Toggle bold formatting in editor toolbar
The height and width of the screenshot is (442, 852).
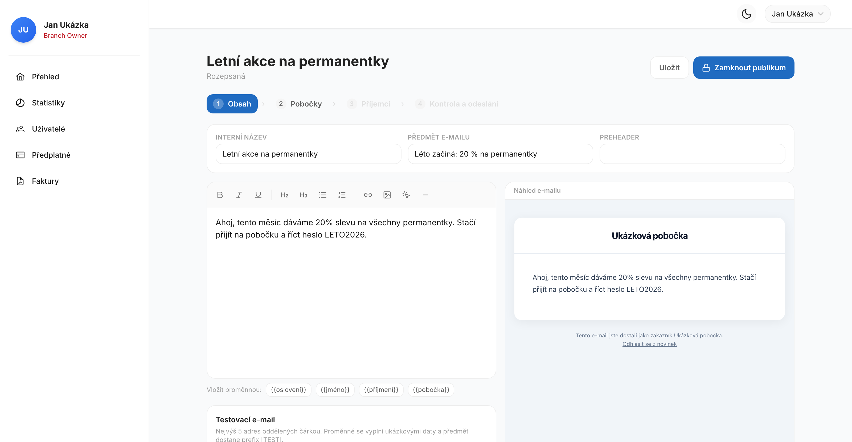[220, 195]
